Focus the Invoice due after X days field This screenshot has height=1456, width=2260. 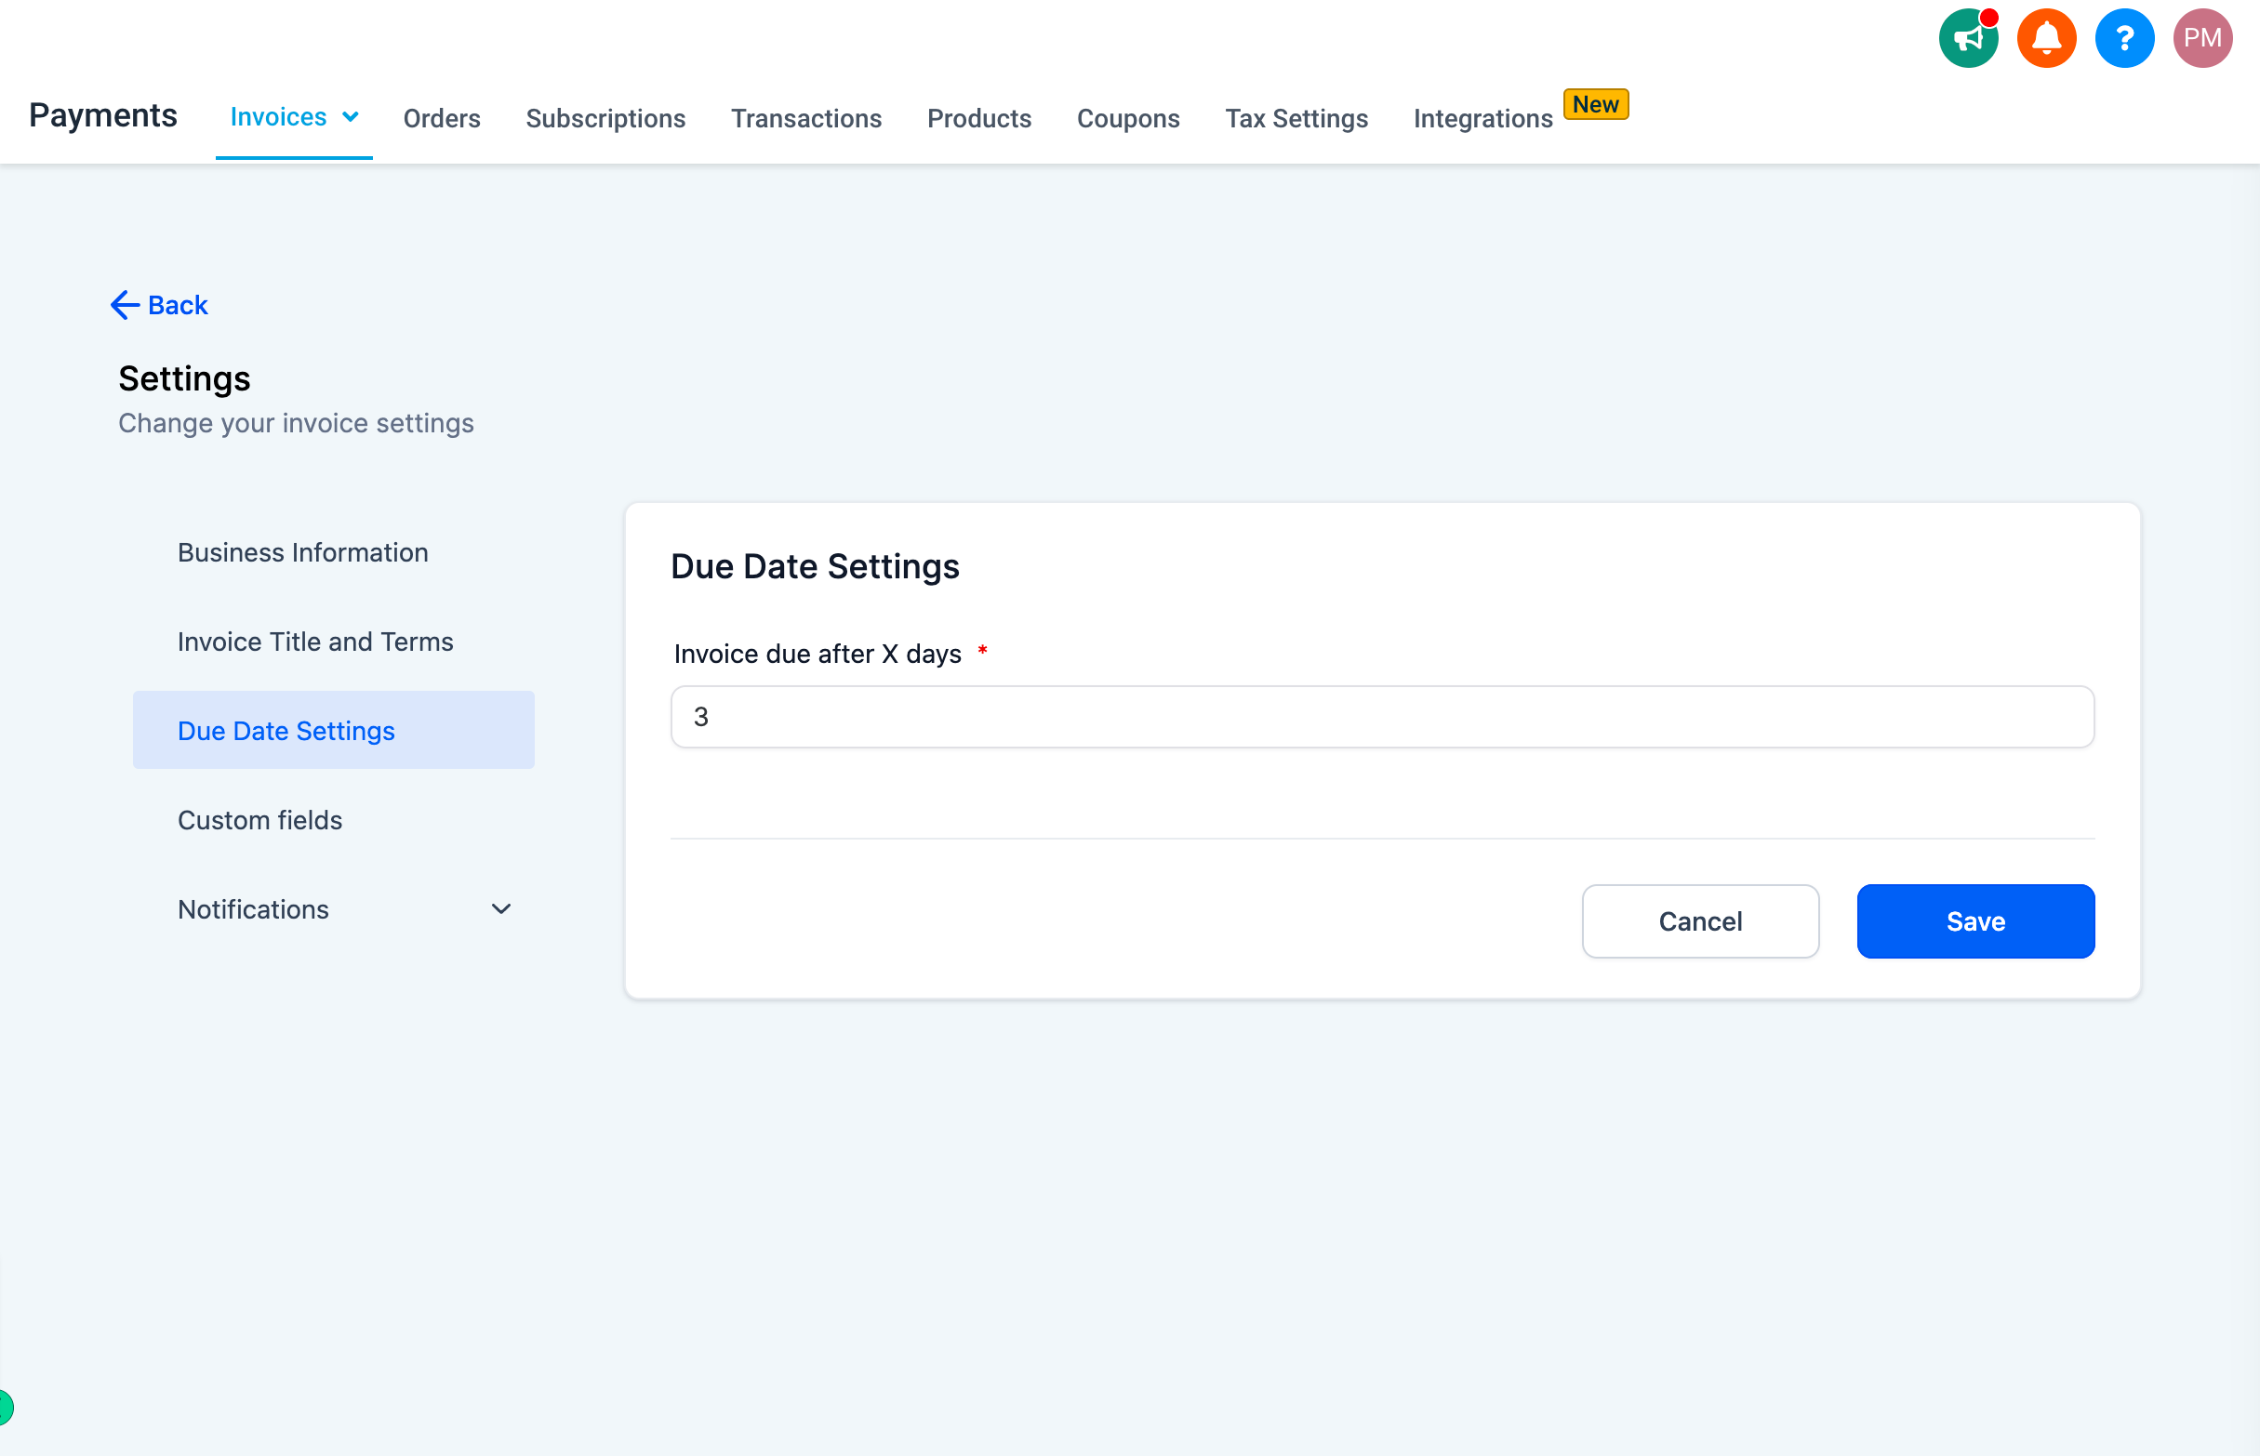pos(1382,717)
